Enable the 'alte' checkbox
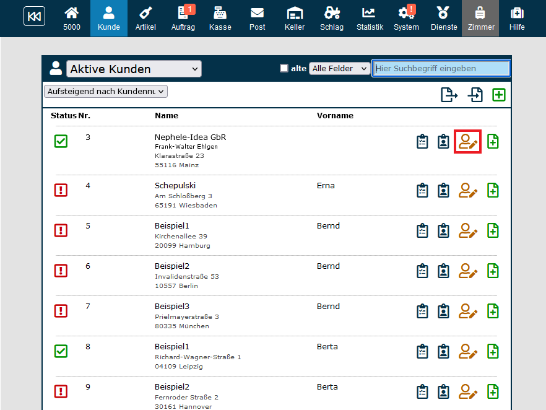The image size is (546, 410). [284, 69]
